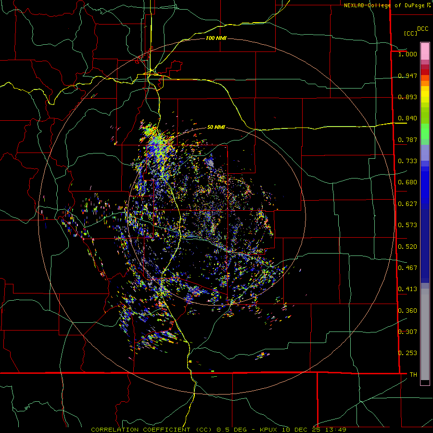Pick the light pink swatch atop the color bar
Image resolution: width=433 pixels, height=433 pixels.
click(x=425, y=51)
